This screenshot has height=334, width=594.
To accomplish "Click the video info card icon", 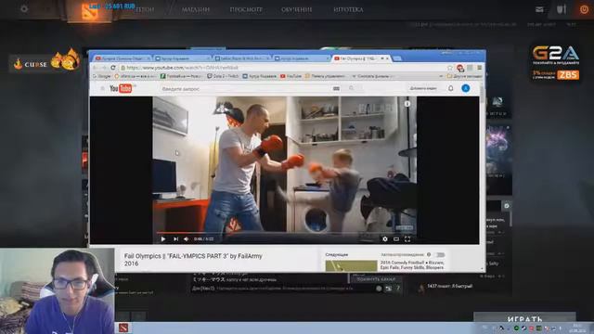I will [x=407, y=103].
